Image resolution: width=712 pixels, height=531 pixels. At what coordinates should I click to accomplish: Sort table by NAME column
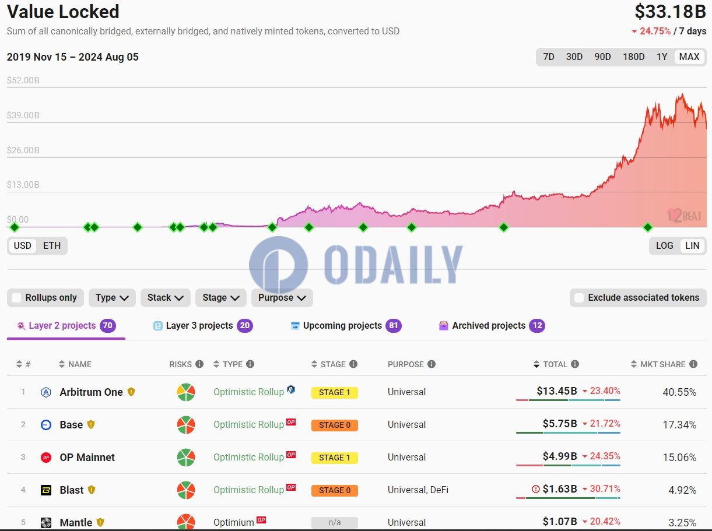(x=75, y=364)
